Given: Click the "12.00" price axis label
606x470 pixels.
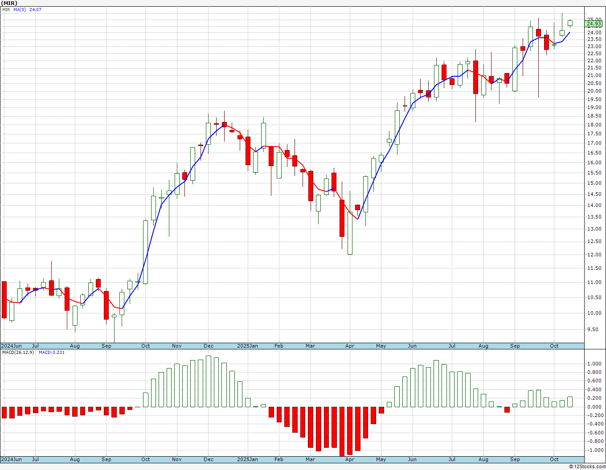Looking at the screenshot, I should 594,255.
